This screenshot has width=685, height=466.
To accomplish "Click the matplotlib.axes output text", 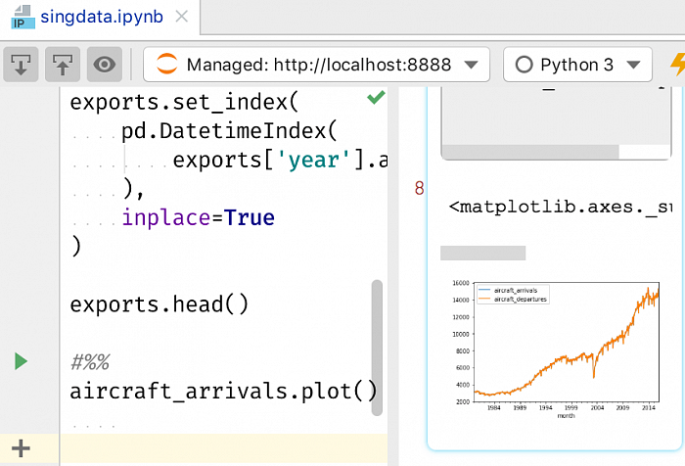I will pyautogui.click(x=560, y=207).
